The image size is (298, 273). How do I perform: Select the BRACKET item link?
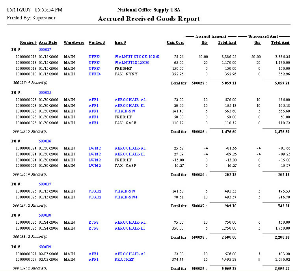124,260
